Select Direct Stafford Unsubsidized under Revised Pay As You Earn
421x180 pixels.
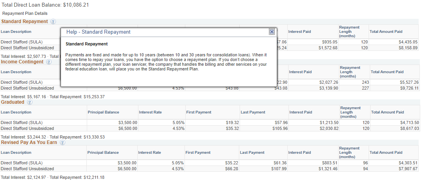pos(27,169)
